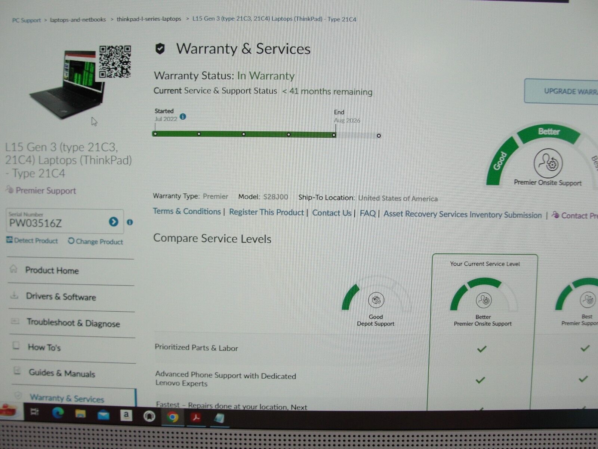This screenshot has width=598, height=449.
Task: Click the Best Premier Support icon
Action: coord(588,299)
